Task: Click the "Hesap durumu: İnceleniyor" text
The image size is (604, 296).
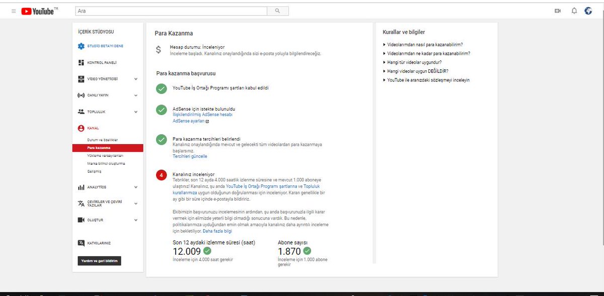Action: pyautogui.click(x=197, y=47)
